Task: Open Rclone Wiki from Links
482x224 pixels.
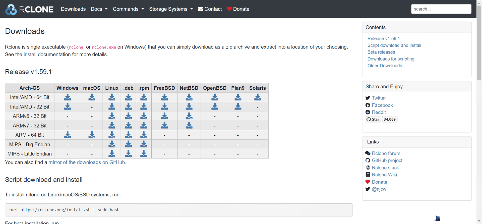Action: click(384, 175)
